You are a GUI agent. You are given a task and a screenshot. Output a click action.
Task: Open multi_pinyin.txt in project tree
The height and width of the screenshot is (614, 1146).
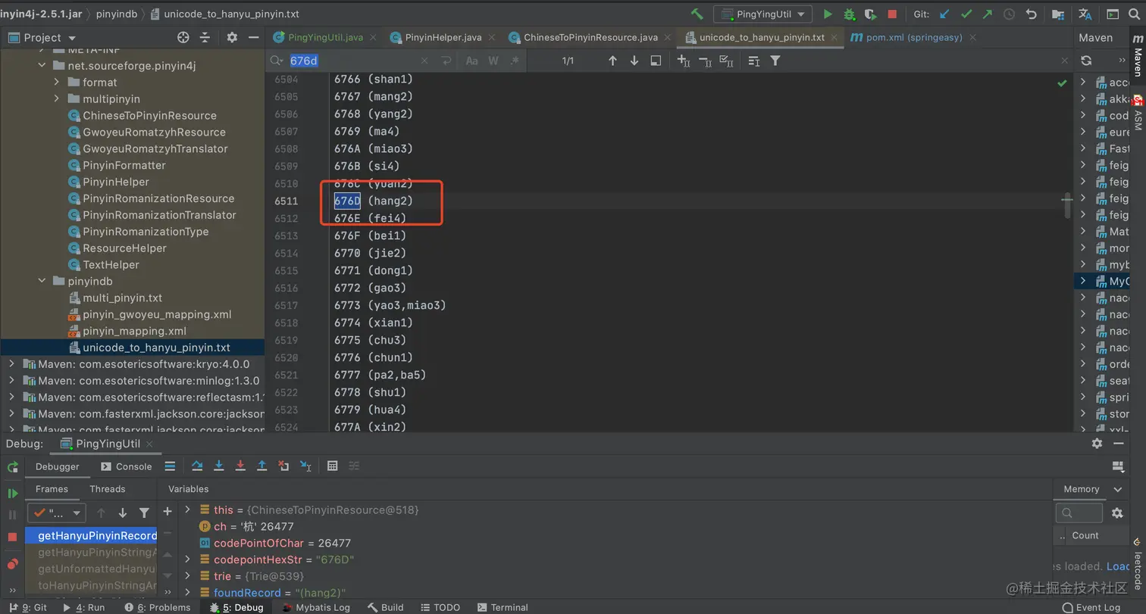click(x=122, y=298)
